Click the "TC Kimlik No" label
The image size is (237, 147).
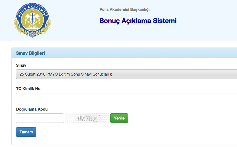(28, 88)
